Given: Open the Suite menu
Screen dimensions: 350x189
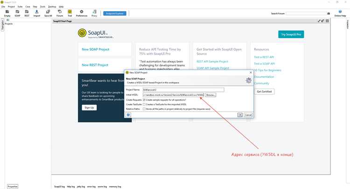Looking at the screenshot, I should [x=20, y=7].
